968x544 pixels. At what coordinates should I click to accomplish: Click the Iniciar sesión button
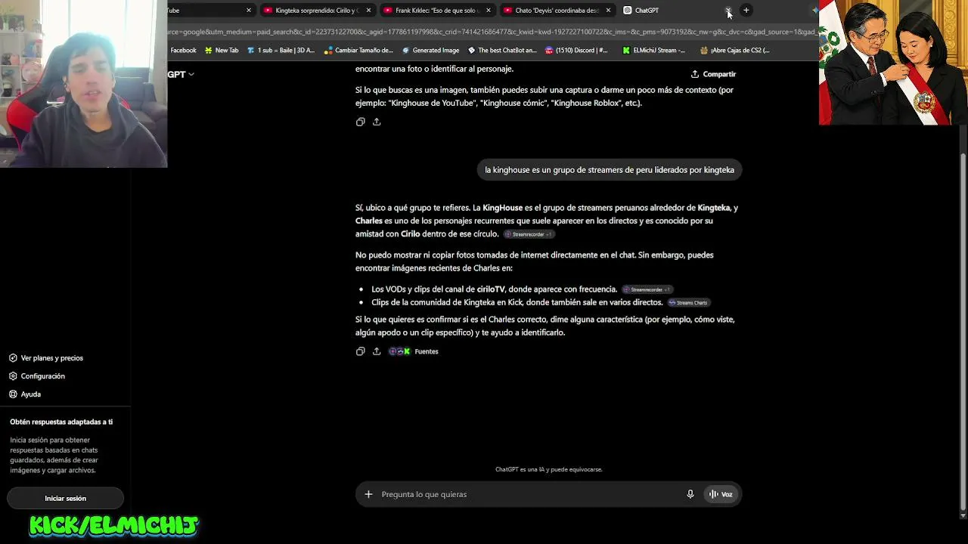click(x=65, y=499)
